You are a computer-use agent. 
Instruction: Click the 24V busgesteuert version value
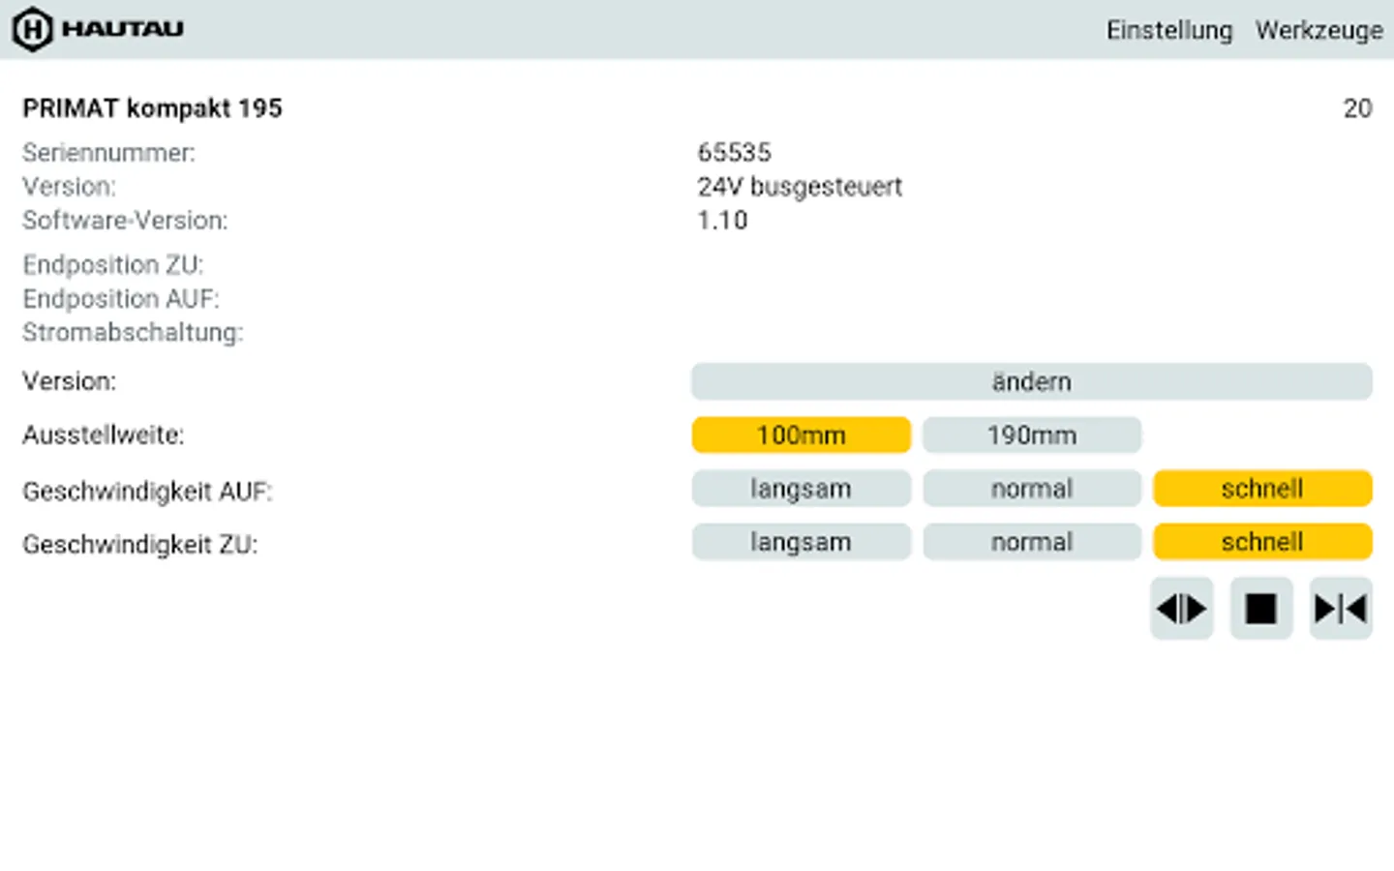pos(800,187)
